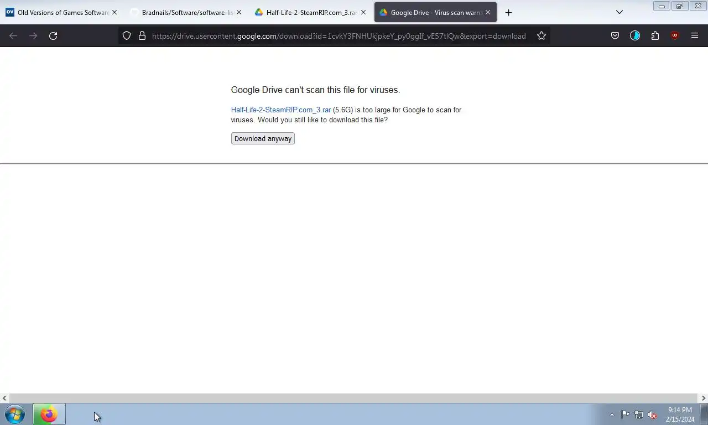
Task: Click the Show desktop button
Action: 704,414
